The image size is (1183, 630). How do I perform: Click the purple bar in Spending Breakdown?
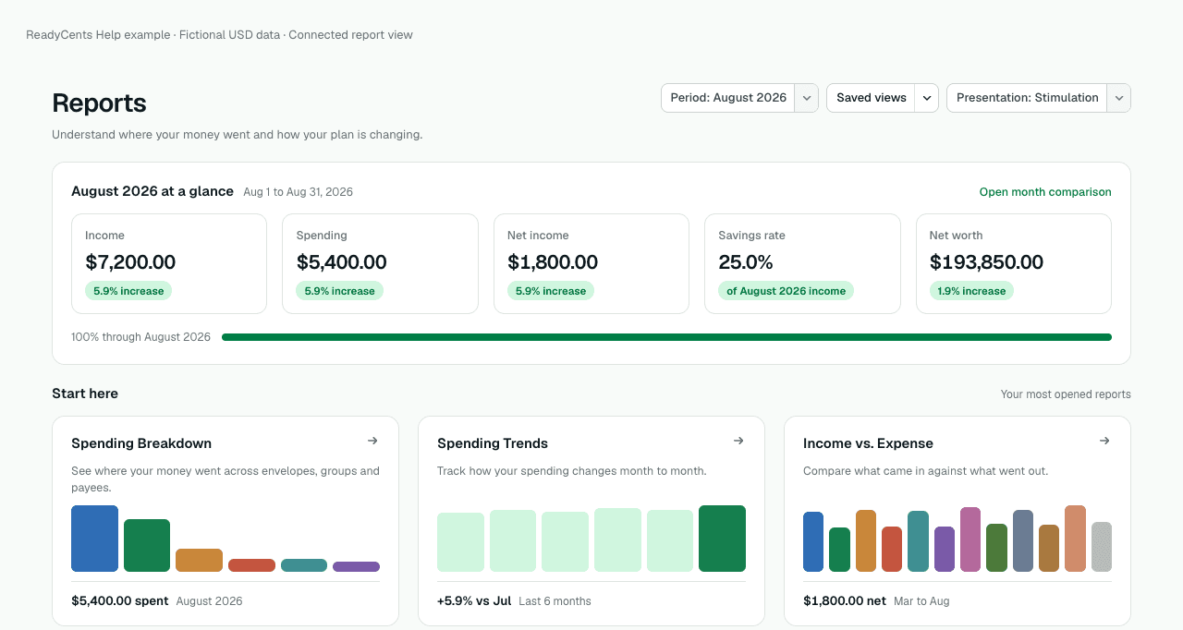[x=356, y=566]
